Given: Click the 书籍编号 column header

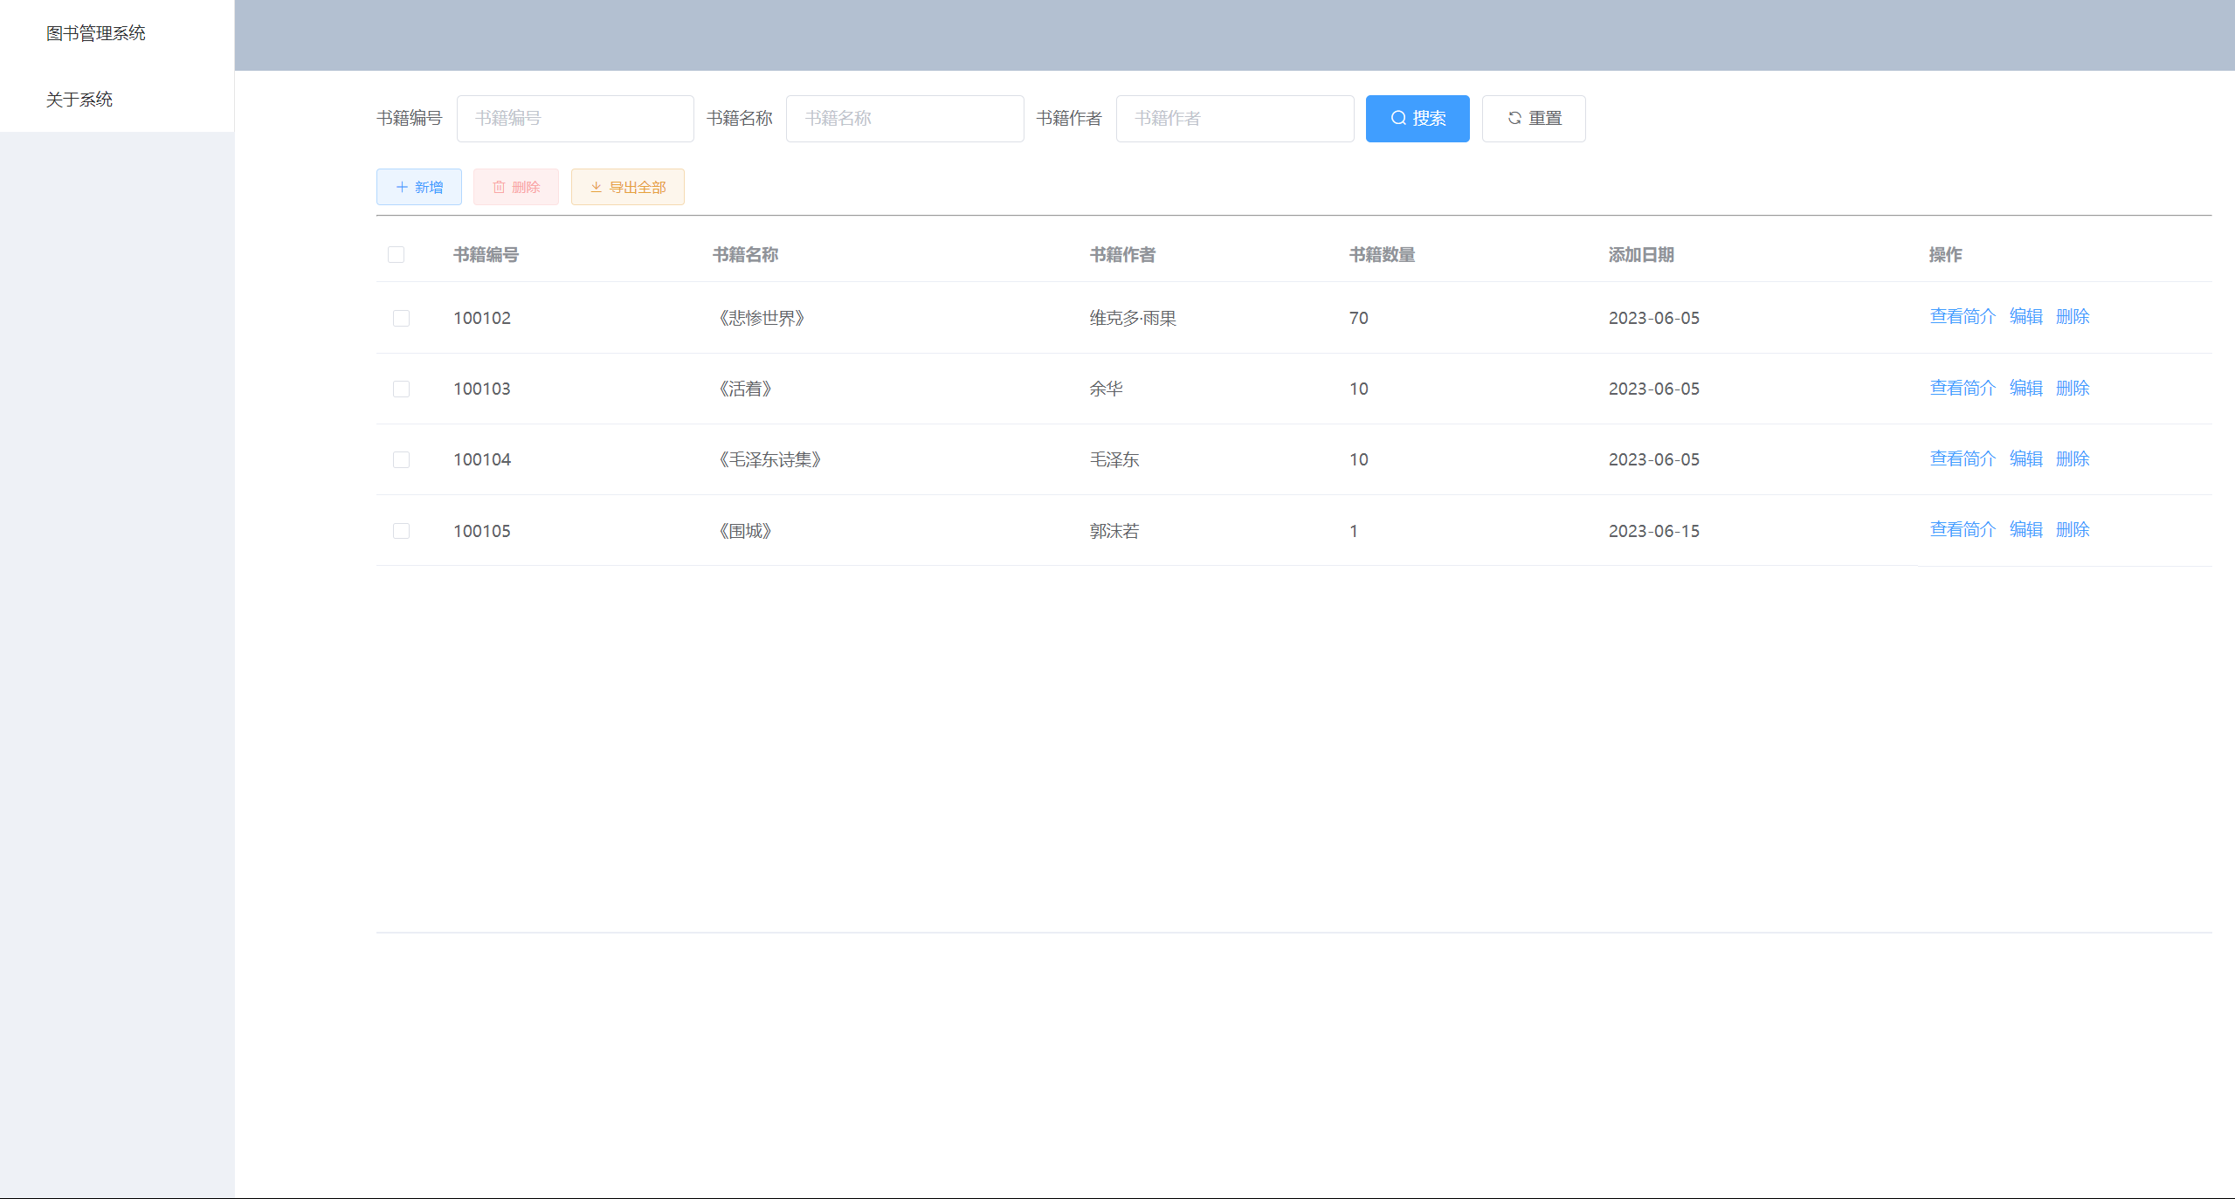Looking at the screenshot, I should [x=486, y=255].
